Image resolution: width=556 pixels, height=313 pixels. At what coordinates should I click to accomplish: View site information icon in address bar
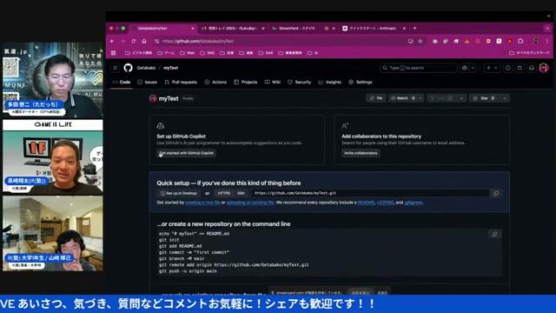(x=156, y=41)
